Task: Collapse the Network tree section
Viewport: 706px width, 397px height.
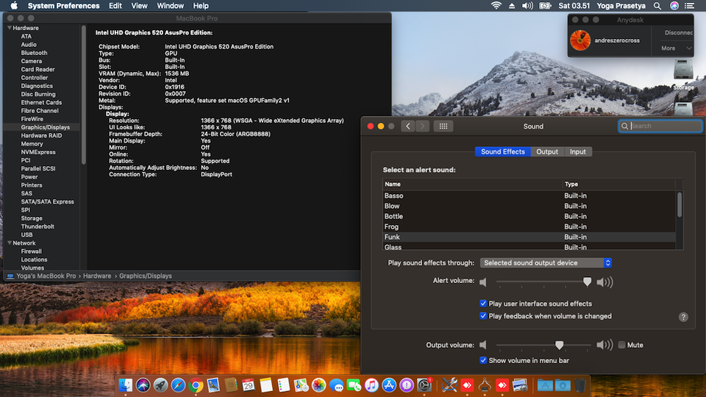Action: tap(9, 243)
